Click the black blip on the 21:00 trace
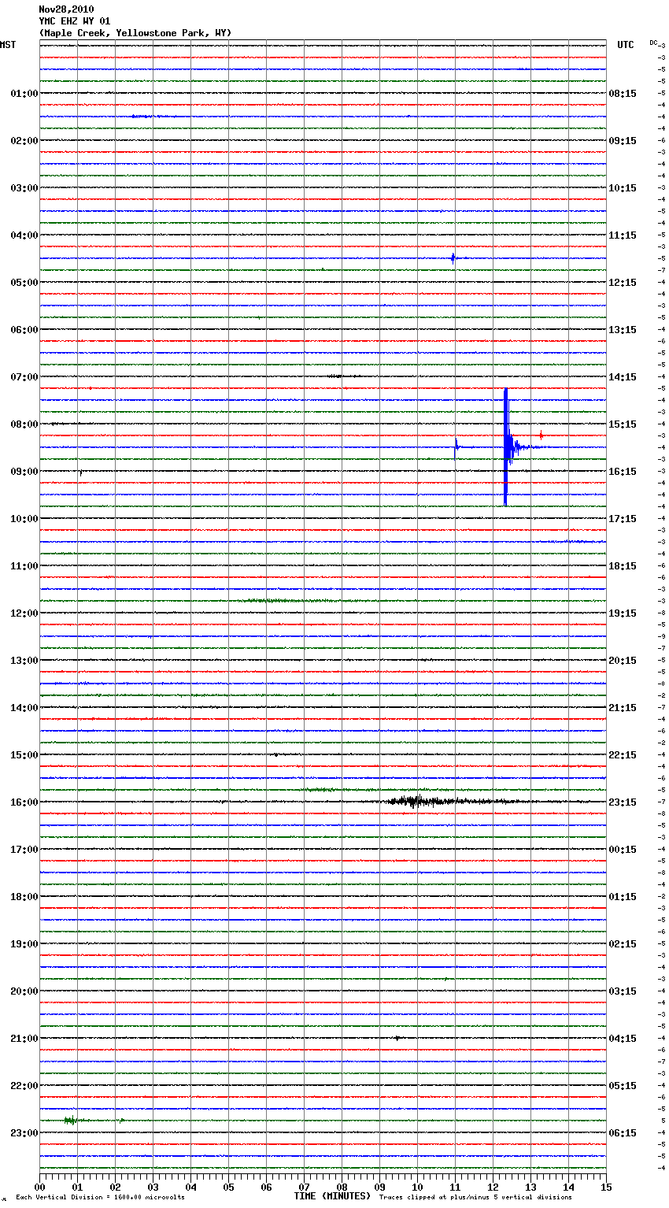This screenshot has height=1208, width=669. coord(397,1038)
